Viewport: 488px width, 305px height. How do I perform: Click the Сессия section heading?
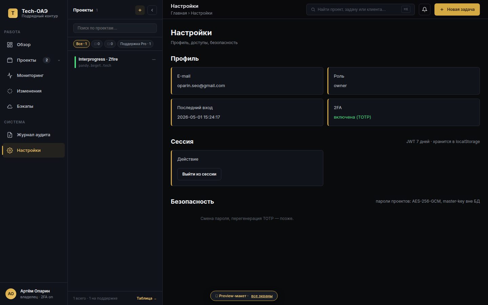pyautogui.click(x=182, y=142)
